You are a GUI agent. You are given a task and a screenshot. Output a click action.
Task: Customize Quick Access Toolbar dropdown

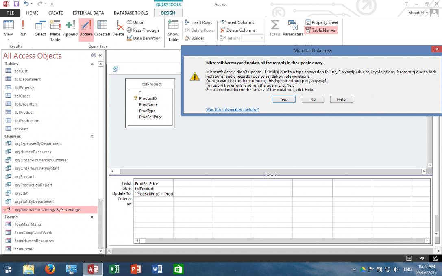(52, 4)
